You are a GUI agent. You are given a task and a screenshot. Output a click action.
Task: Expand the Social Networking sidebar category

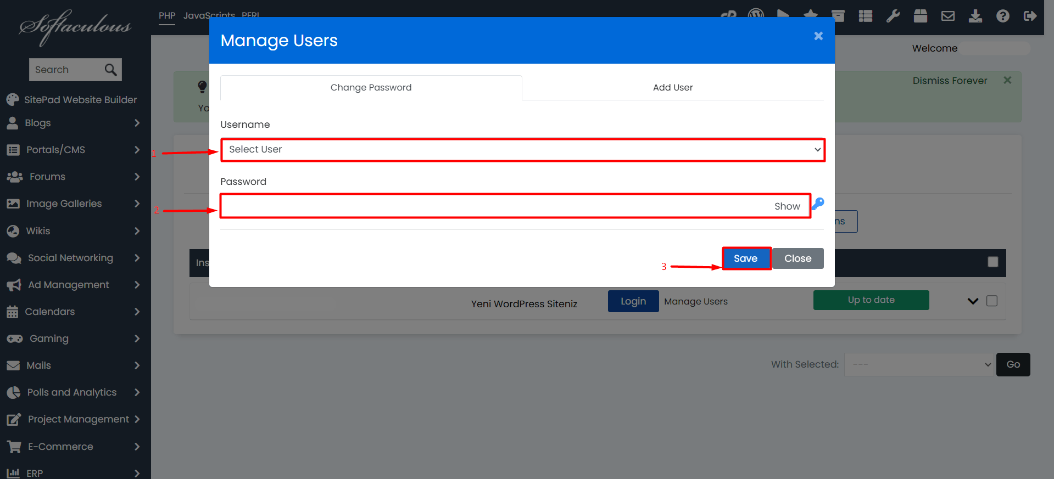[x=70, y=258]
